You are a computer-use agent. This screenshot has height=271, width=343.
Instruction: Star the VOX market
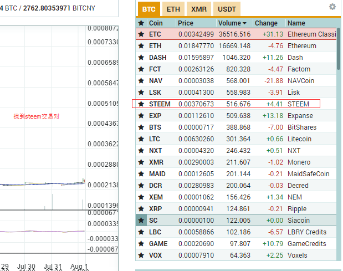coord(141,255)
